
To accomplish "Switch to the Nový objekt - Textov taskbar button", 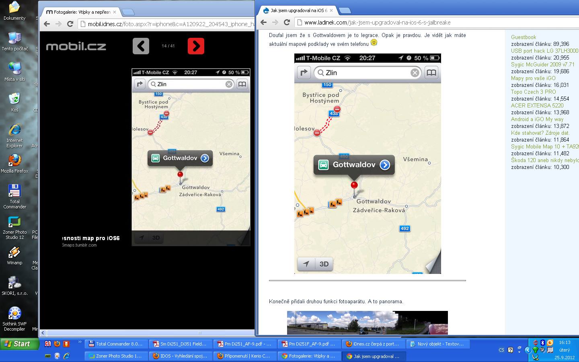I will [437, 344].
